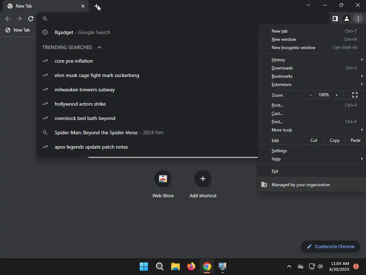Open Downloads from the Chrome menu
The height and width of the screenshot is (275, 366).
[312, 68]
